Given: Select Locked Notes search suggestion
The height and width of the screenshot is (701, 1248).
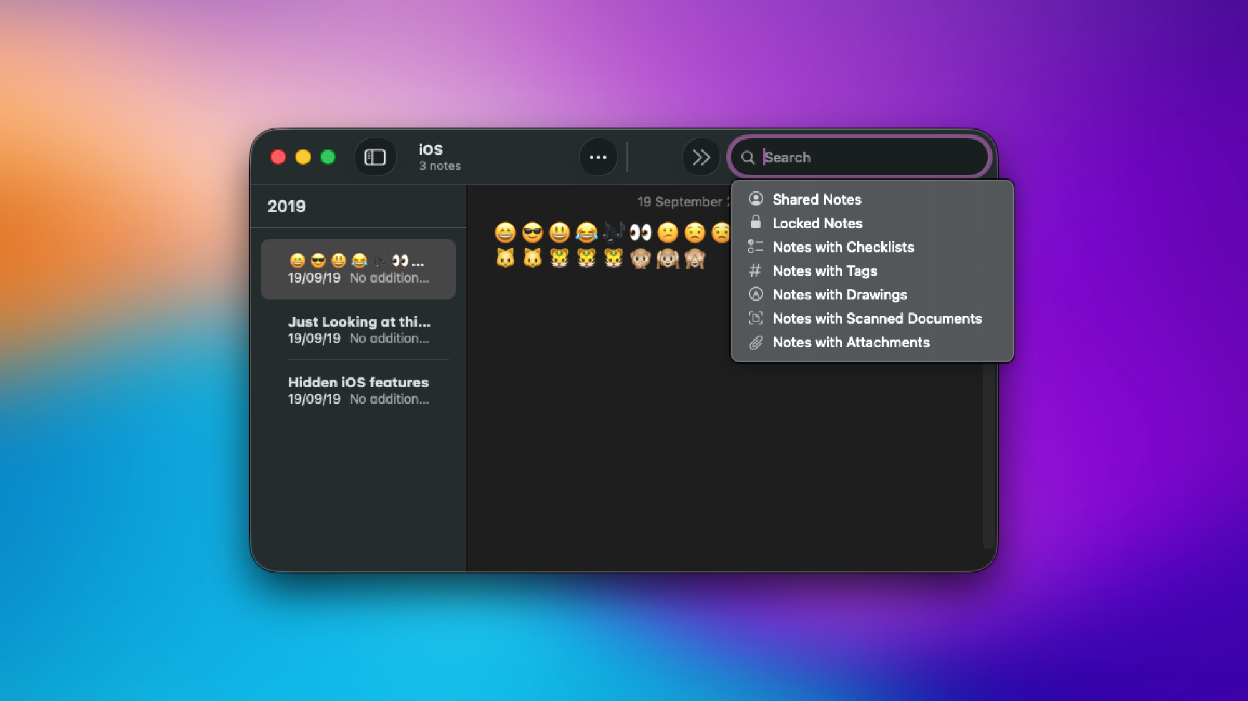Looking at the screenshot, I should coord(872,223).
